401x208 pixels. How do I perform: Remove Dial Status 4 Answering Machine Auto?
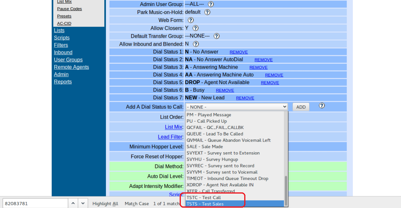click(274, 75)
